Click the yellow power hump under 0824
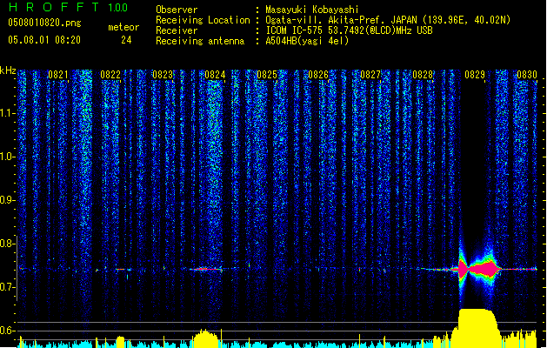This screenshot has width=547, height=348. 206,338
